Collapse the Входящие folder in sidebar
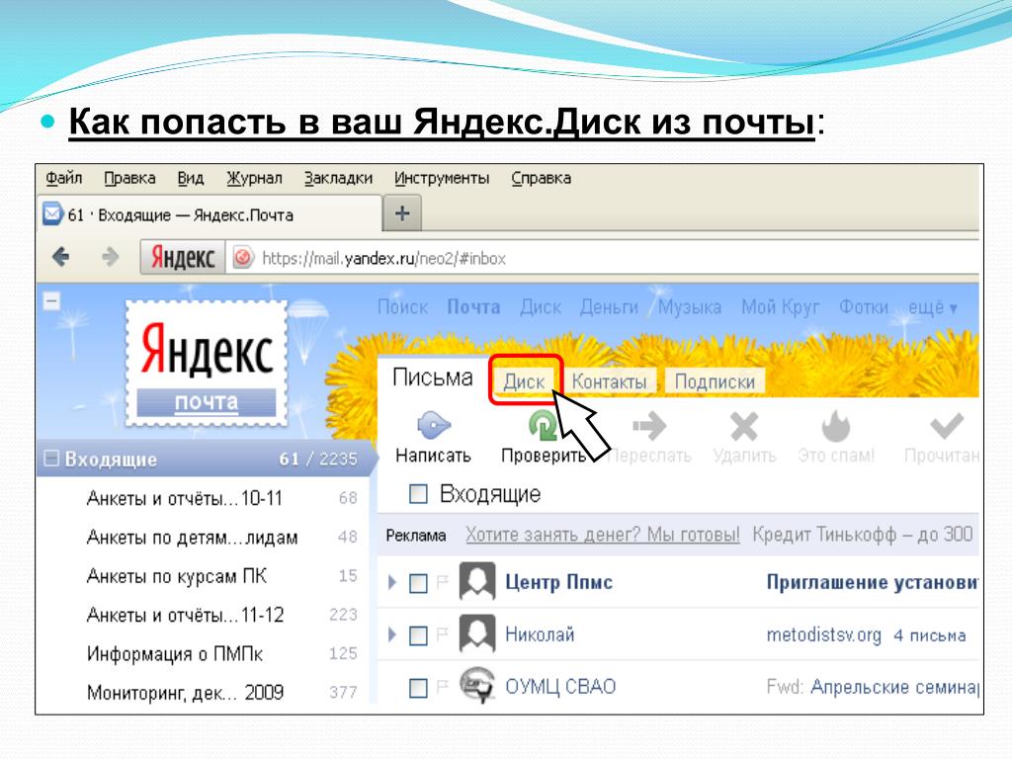The height and width of the screenshot is (759, 1012). coord(51,459)
